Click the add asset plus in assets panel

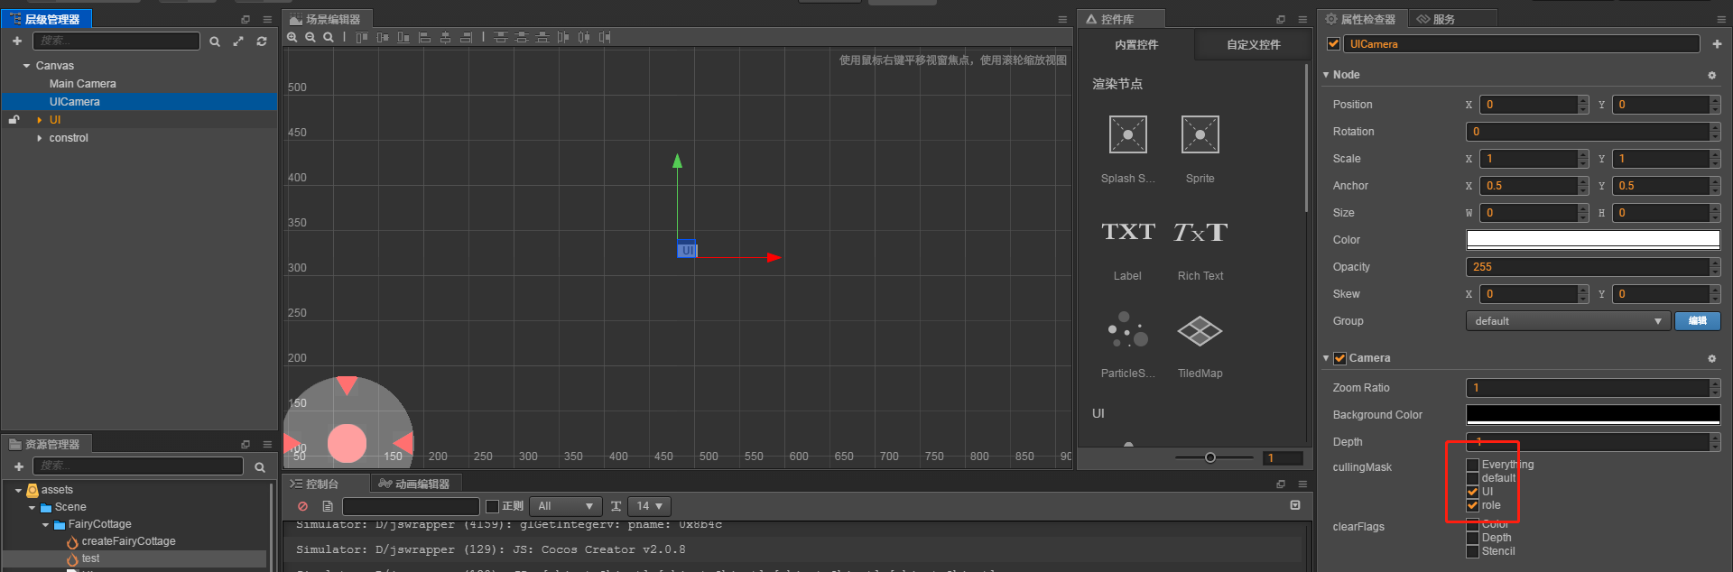tap(19, 466)
